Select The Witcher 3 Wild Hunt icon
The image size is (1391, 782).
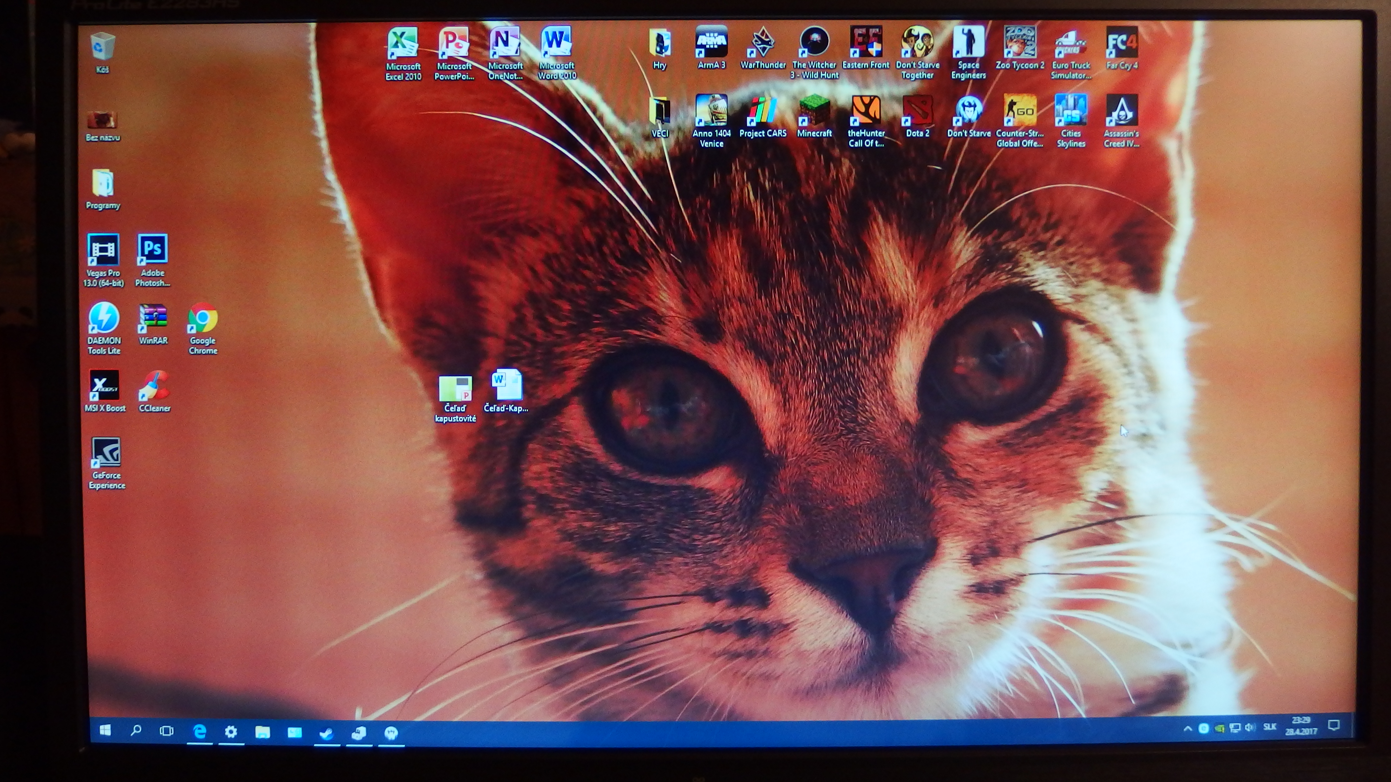coord(814,43)
